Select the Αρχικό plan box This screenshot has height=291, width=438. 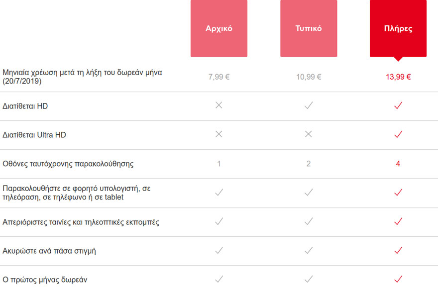(219, 28)
